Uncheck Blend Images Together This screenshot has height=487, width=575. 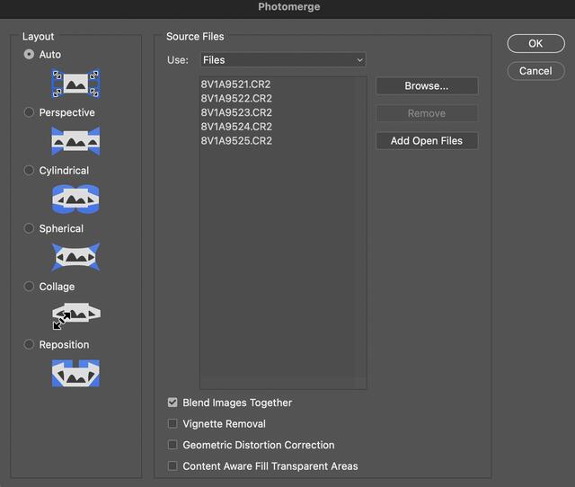tap(172, 403)
